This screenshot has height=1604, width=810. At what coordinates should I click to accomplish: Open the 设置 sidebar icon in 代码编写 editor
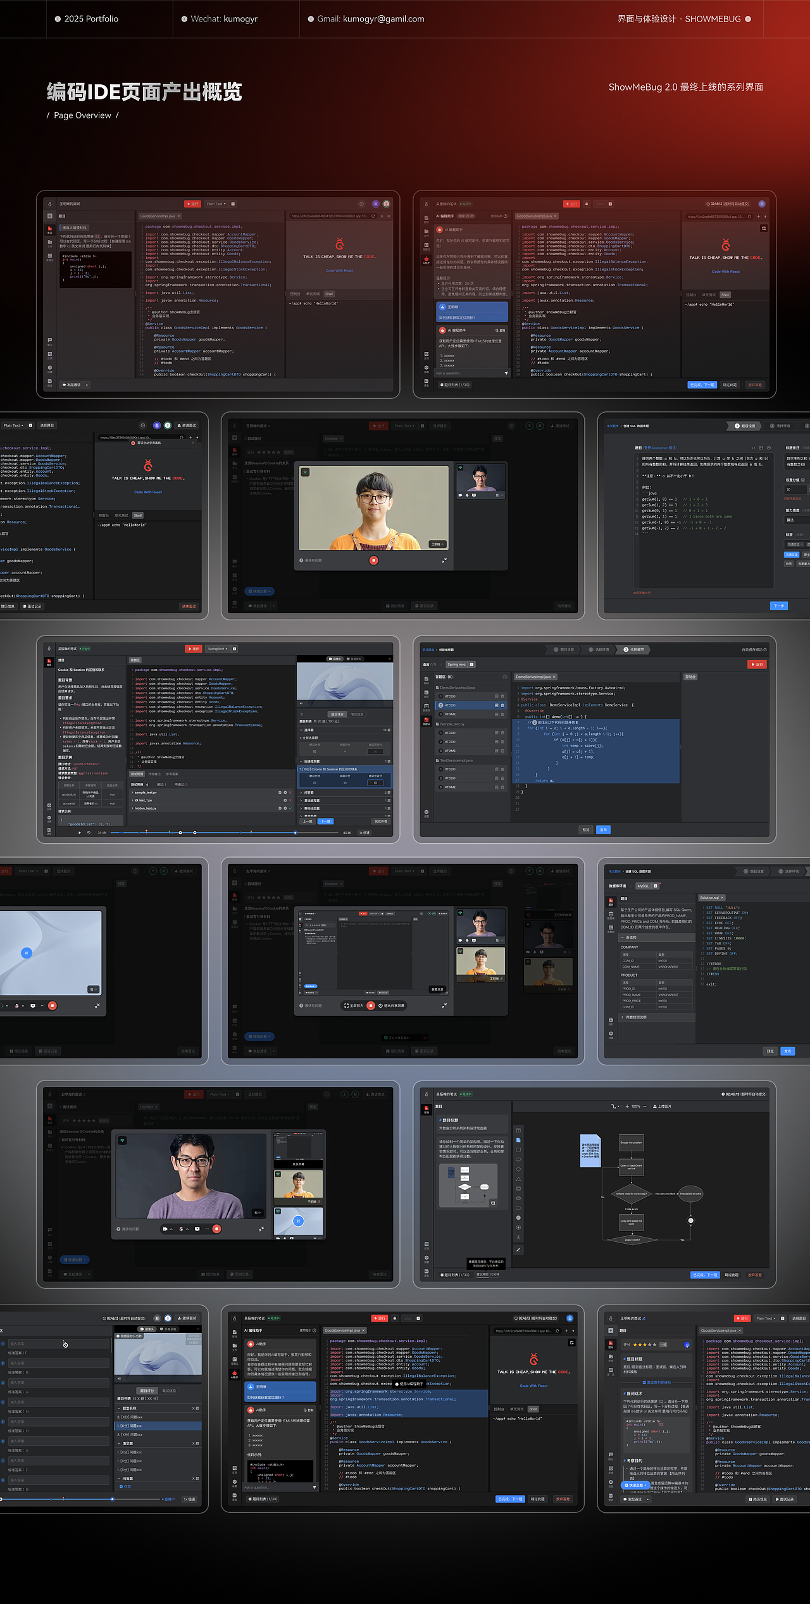pos(427,813)
